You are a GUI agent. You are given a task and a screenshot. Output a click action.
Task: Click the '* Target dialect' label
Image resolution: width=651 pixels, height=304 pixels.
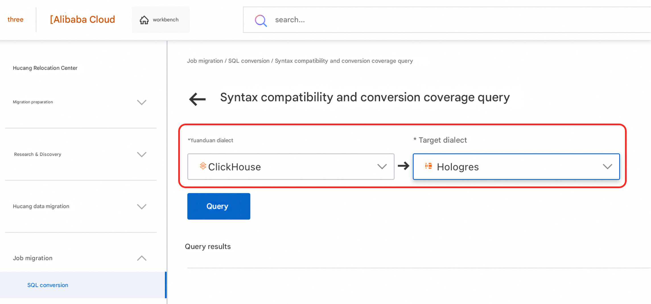click(440, 140)
